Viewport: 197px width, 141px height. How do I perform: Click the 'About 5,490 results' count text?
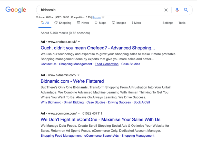click(x=65, y=33)
